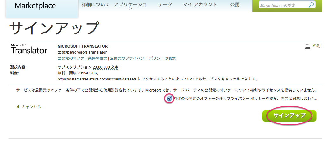Click the Marketplace logo tile
328x143 pixels.
42,9
